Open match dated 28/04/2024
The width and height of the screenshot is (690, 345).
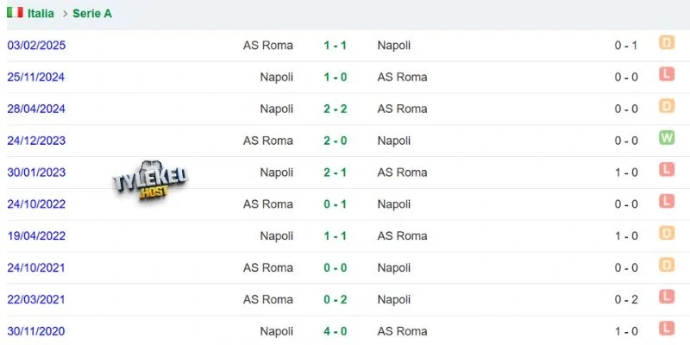(x=36, y=109)
